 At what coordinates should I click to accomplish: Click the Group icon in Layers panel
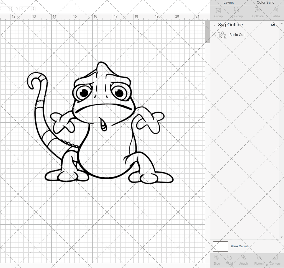click(218, 10)
